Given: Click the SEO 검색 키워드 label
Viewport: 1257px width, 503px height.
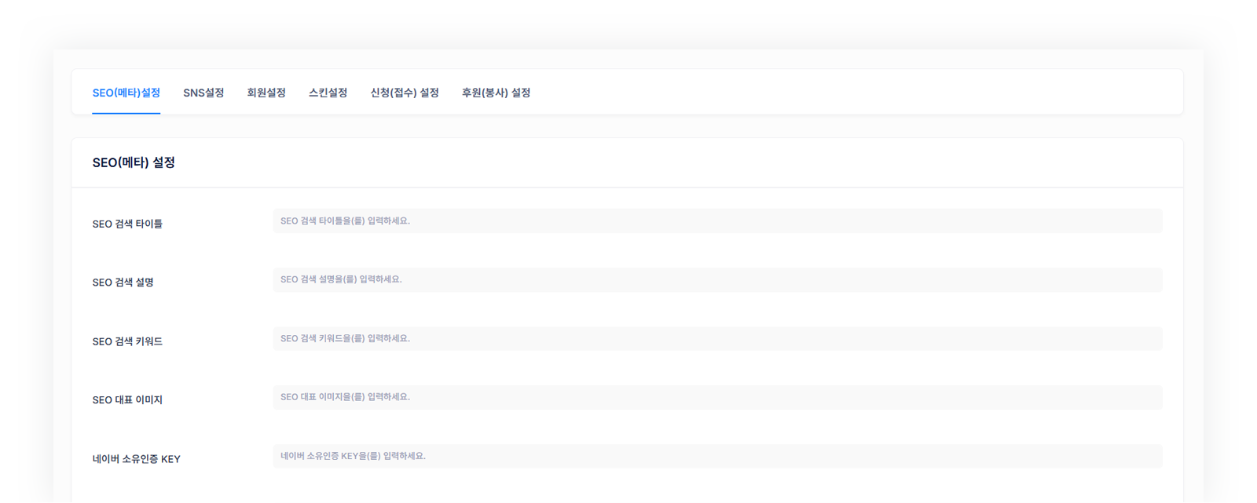Looking at the screenshot, I should tap(127, 341).
